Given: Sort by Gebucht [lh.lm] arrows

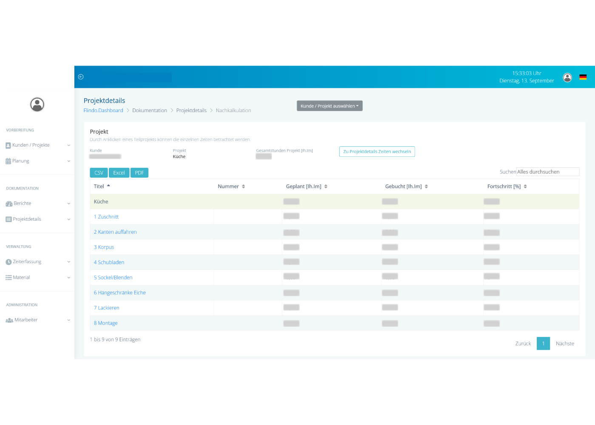Looking at the screenshot, I should (x=426, y=187).
